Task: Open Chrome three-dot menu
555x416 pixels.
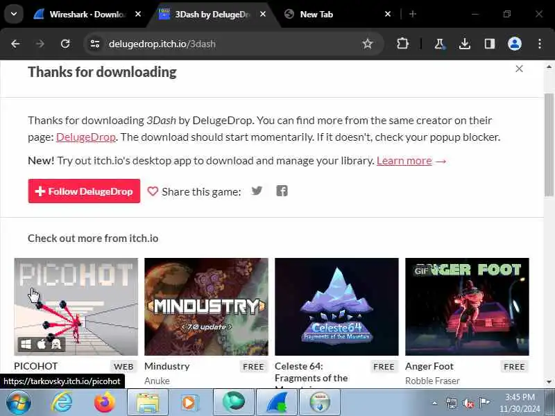Action: [540, 44]
